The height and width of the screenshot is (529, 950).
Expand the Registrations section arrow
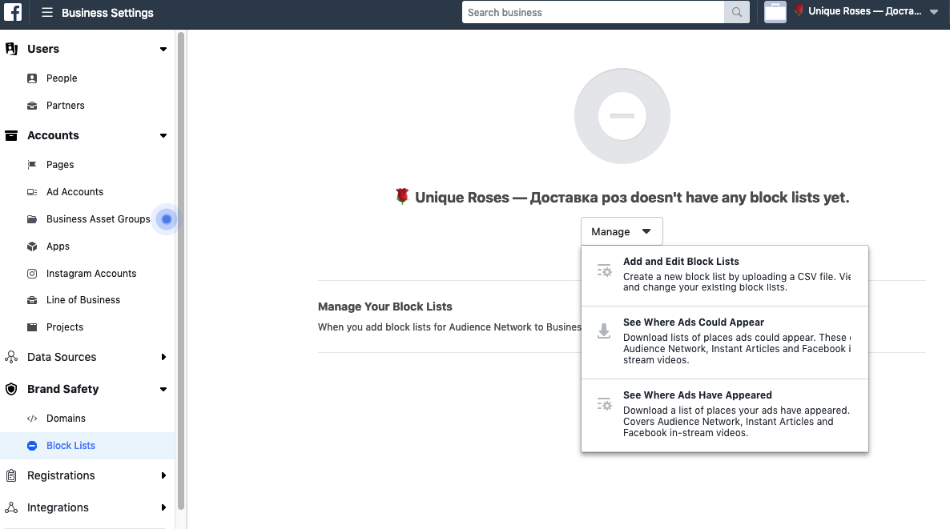pos(163,475)
